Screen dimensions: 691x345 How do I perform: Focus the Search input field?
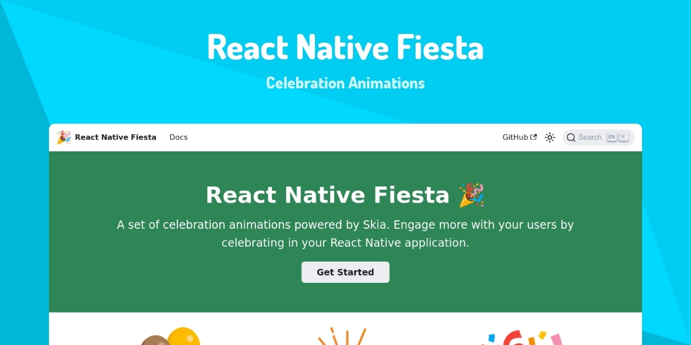tap(590, 137)
